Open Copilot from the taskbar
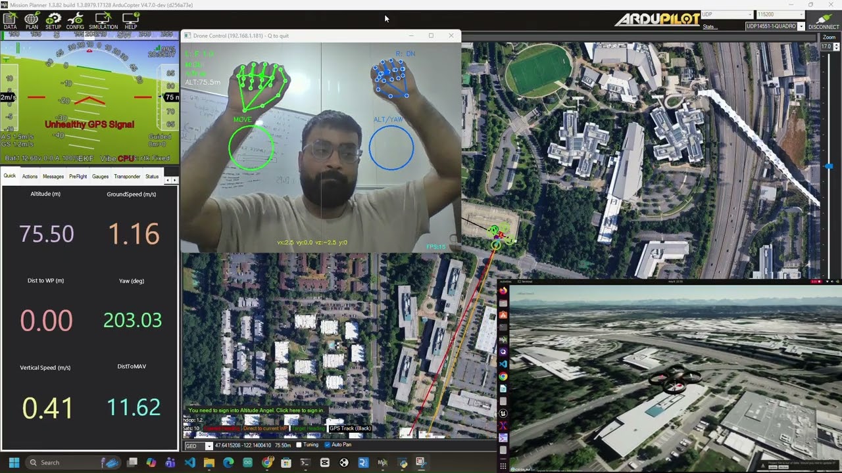 151,462
